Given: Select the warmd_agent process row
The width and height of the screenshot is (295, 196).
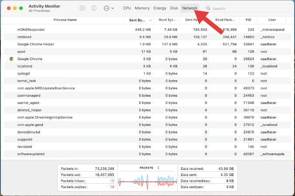Looking at the screenshot, I should point(147,103).
